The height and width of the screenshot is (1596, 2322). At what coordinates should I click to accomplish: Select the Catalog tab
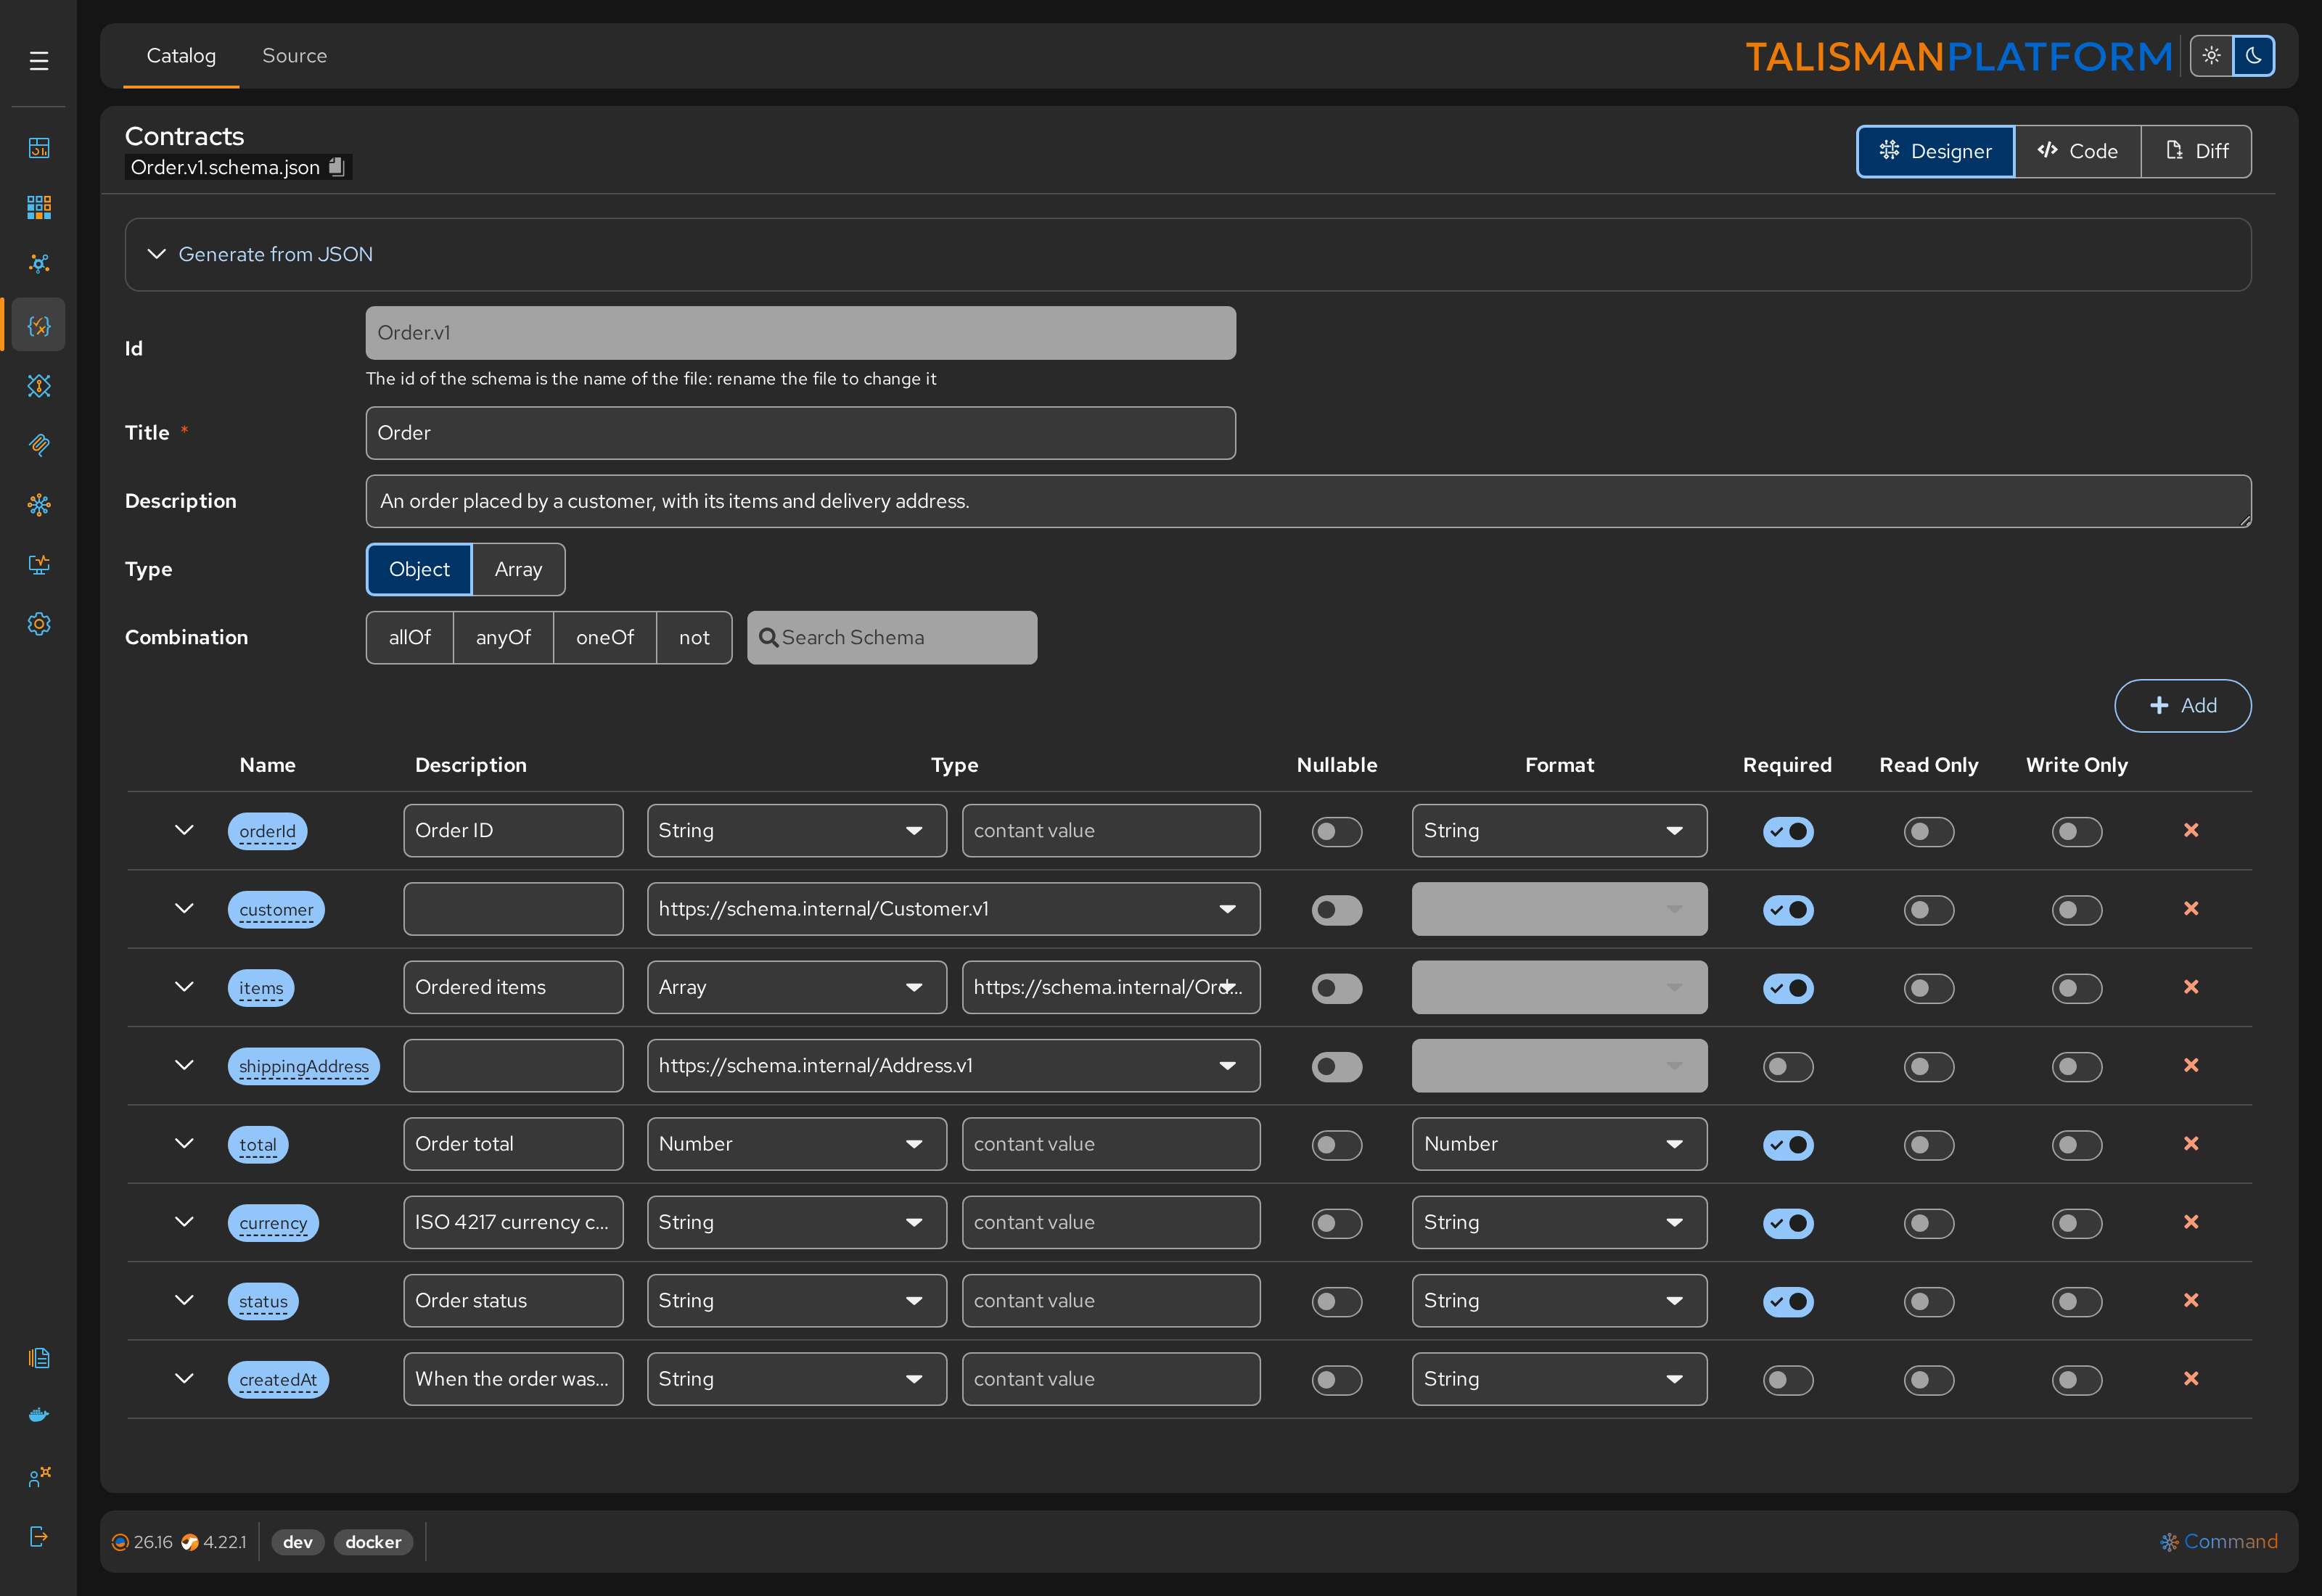181,56
